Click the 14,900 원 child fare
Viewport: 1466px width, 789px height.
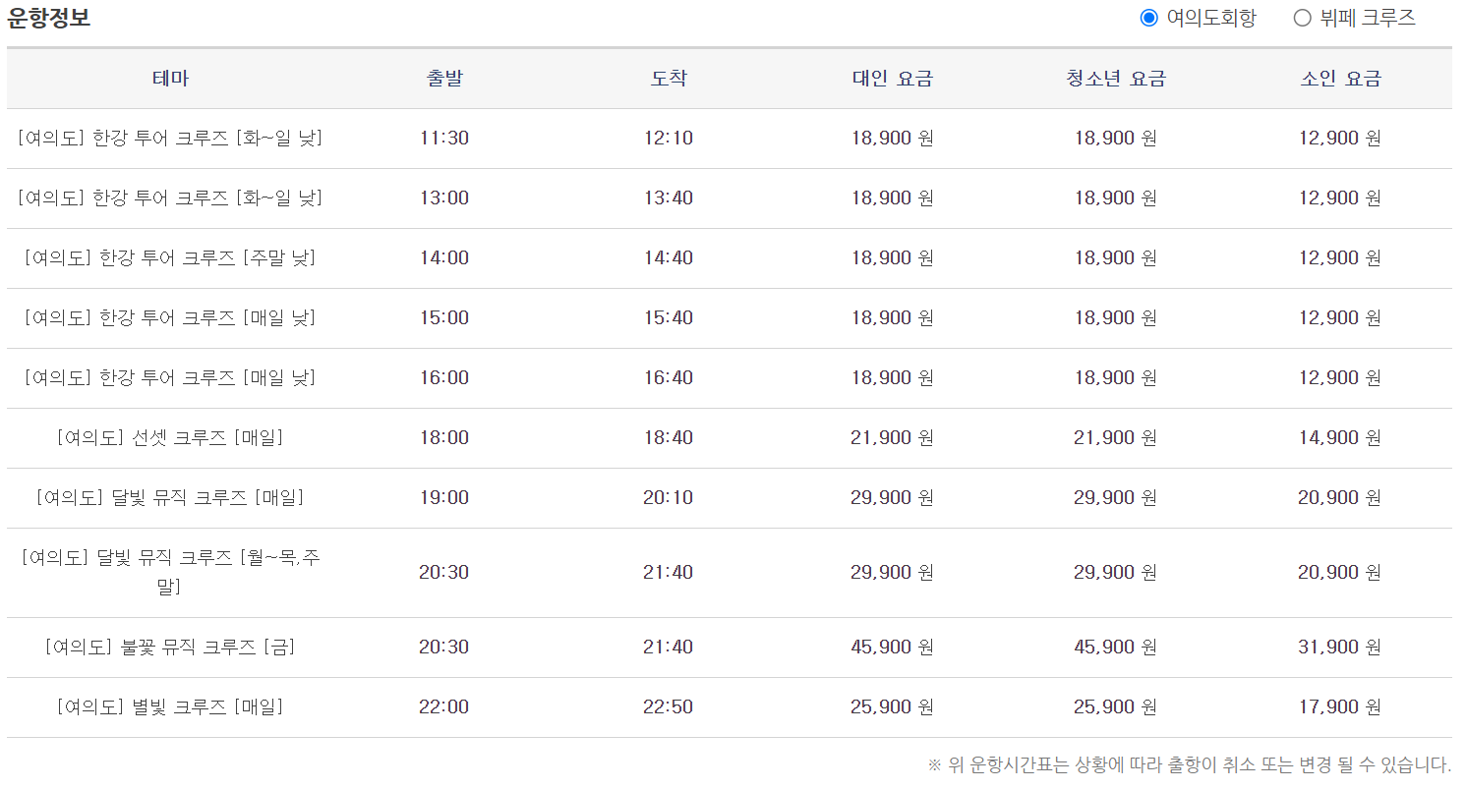(1340, 437)
